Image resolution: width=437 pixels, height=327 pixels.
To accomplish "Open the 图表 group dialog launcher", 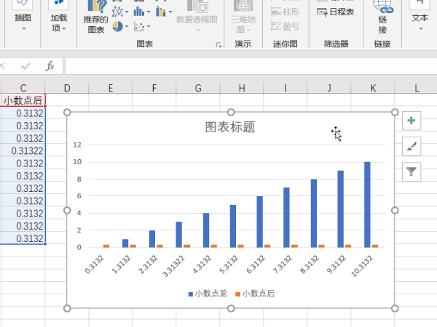I will click(219, 45).
